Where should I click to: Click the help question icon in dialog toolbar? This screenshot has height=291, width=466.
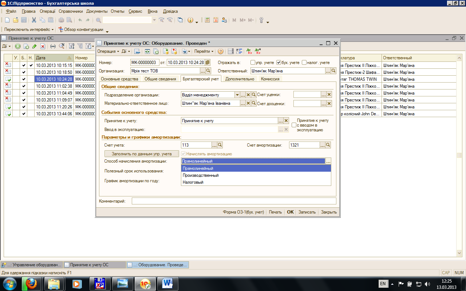pos(220,51)
